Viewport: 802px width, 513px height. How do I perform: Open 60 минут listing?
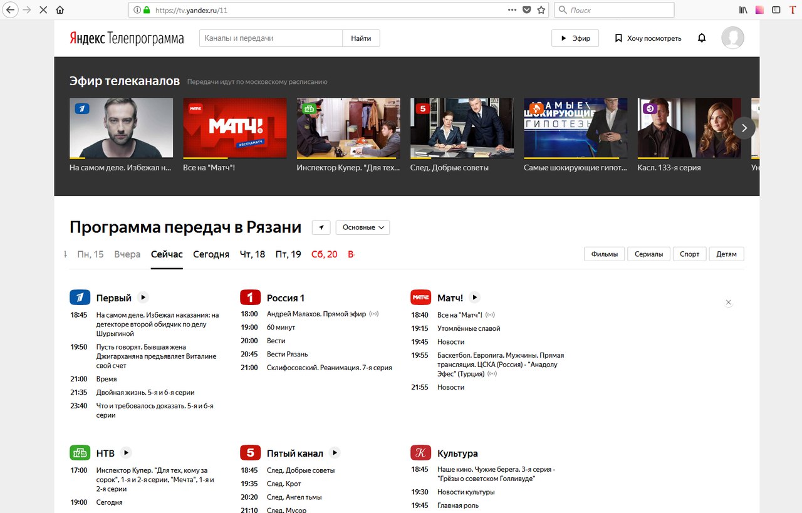pyautogui.click(x=281, y=328)
